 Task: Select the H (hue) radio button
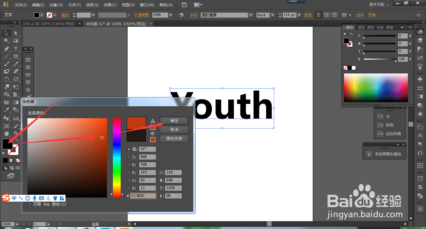pos(129,149)
